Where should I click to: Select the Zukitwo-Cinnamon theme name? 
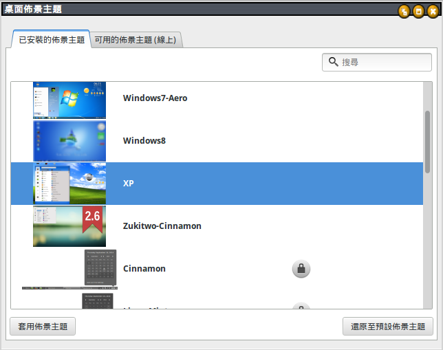tap(162, 226)
